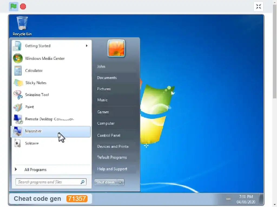
Task: Click the Paint palette icon
Action: [18, 107]
